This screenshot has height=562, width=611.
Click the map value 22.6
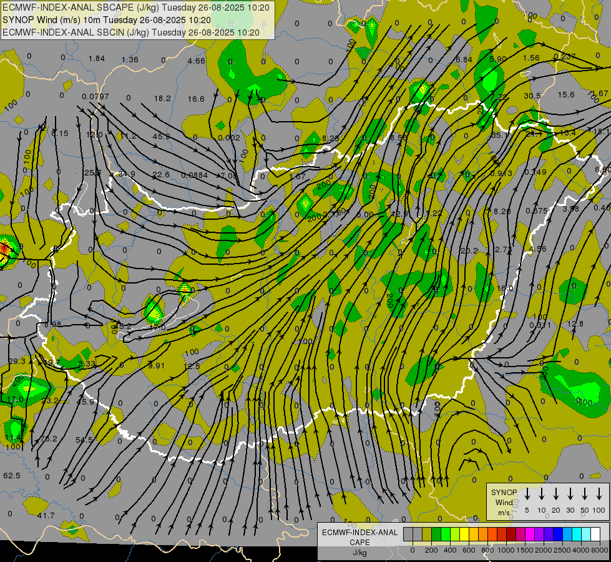point(161,174)
